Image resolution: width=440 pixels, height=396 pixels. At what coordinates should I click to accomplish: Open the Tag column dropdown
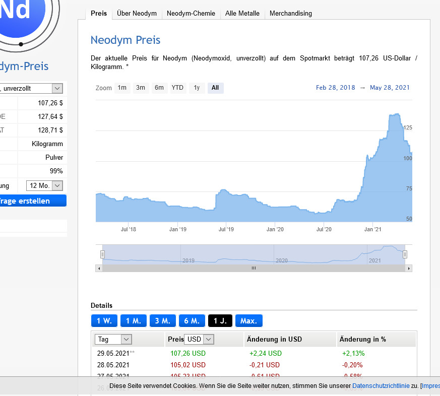[115, 340]
